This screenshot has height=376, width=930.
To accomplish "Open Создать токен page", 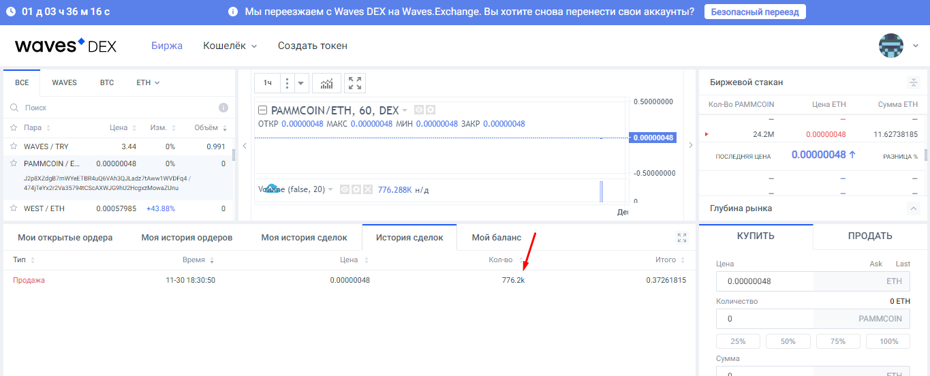I will [x=313, y=46].
